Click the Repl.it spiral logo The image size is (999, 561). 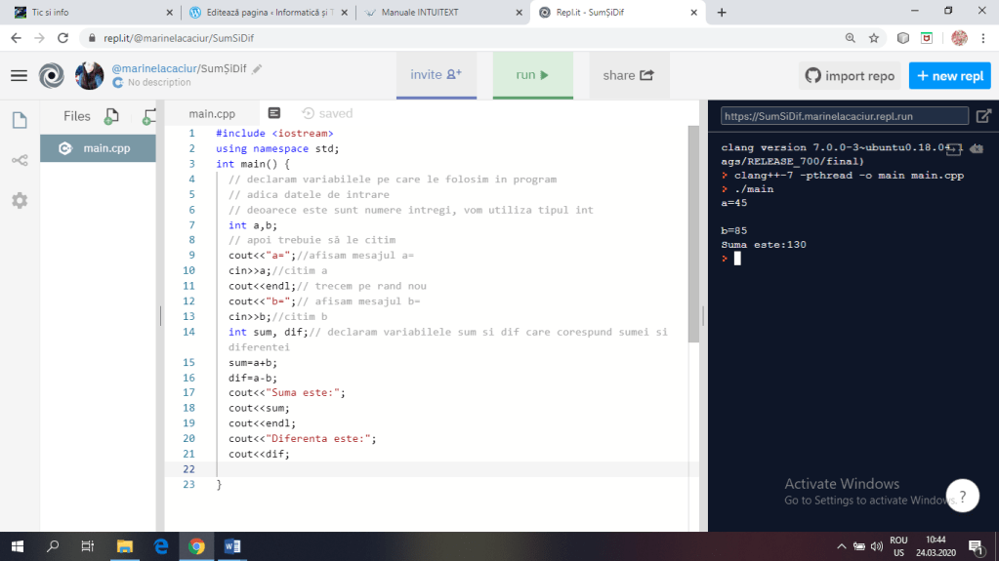pos(51,75)
